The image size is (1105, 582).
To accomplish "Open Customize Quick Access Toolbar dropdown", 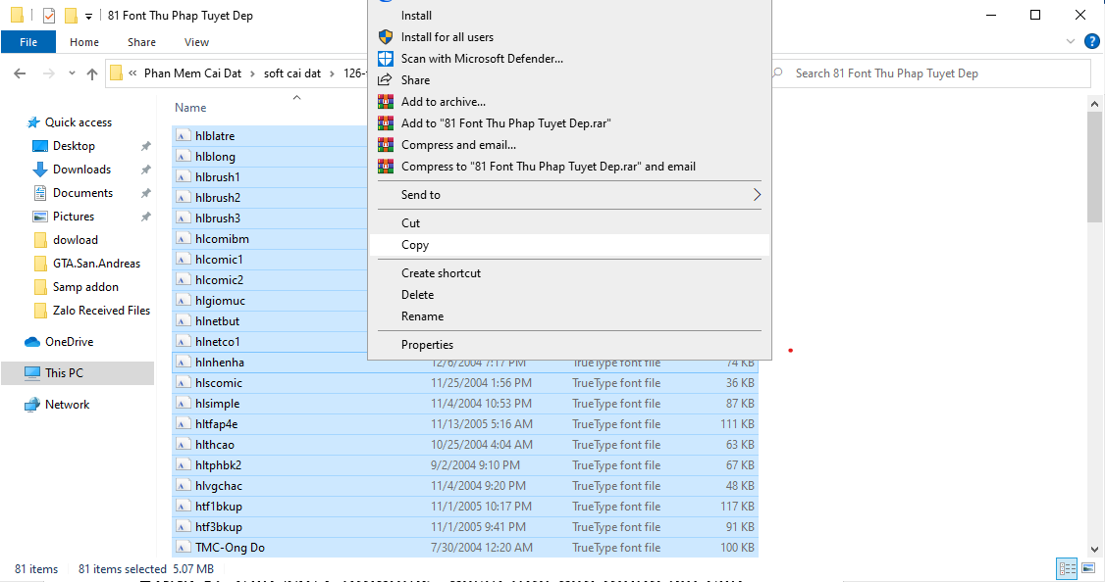I will (89, 17).
